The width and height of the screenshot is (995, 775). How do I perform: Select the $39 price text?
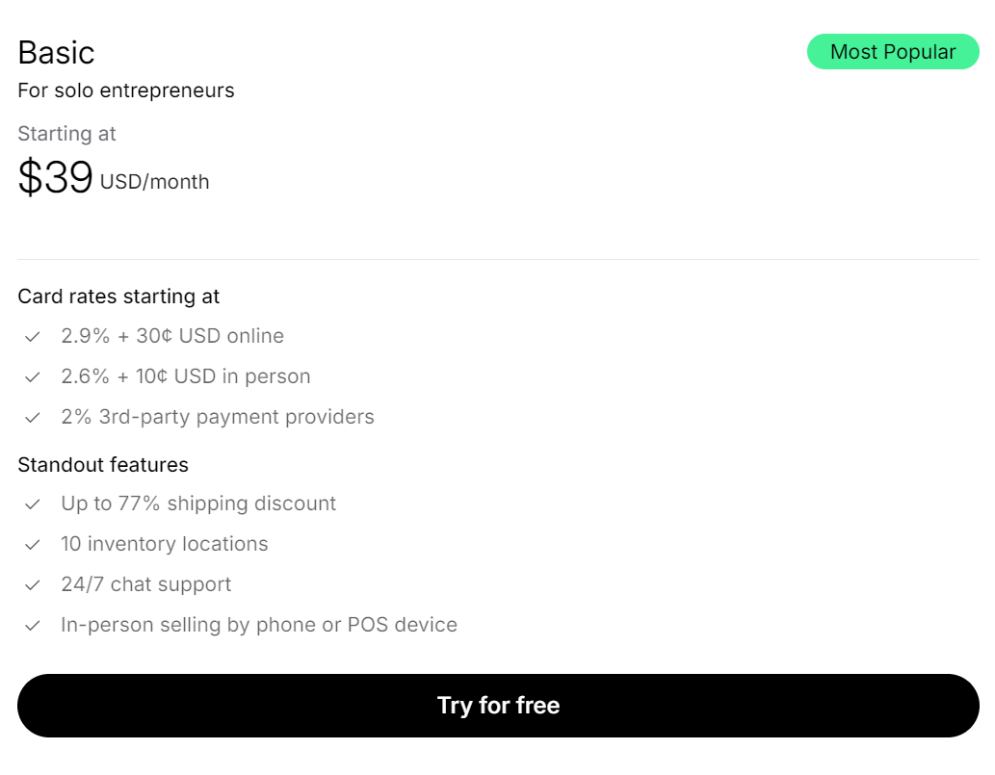pos(55,177)
